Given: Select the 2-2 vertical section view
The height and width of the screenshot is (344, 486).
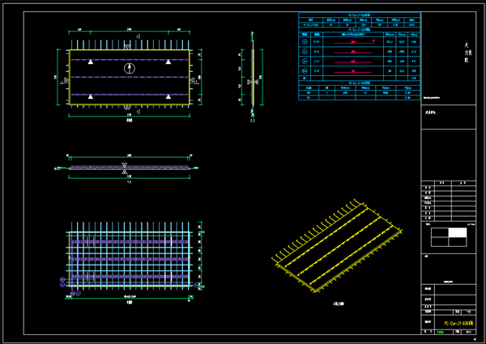Looking at the screenshot, I should pos(252,77).
